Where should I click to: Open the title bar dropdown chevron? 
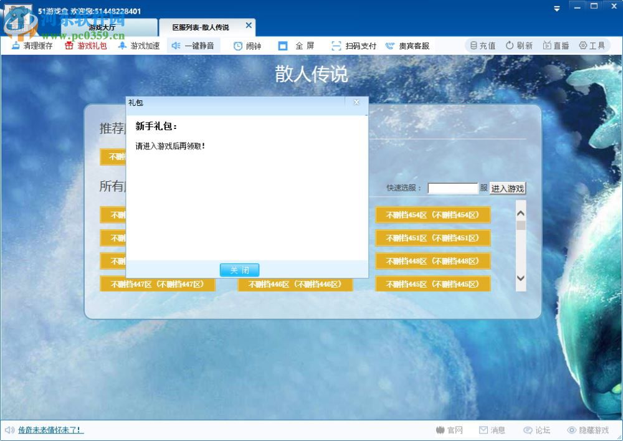(x=556, y=9)
